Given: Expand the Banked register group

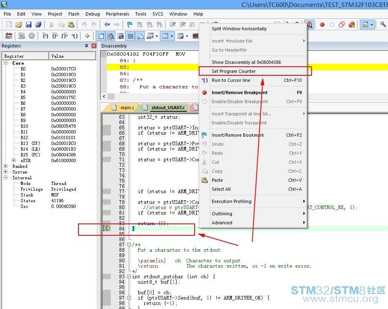Looking at the screenshot, I should tap(5, 166).
